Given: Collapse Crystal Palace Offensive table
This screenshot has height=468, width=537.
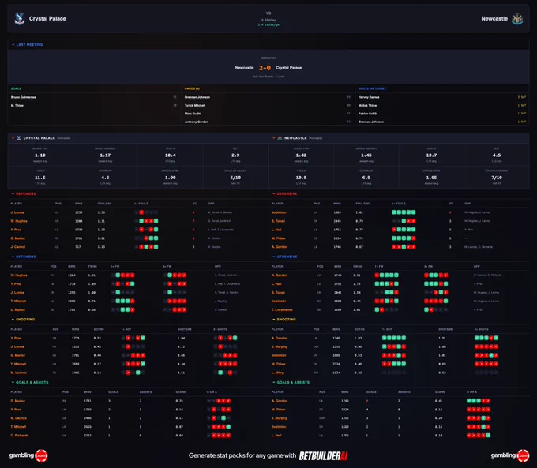Looking at the screenshot, I should 13,256.
